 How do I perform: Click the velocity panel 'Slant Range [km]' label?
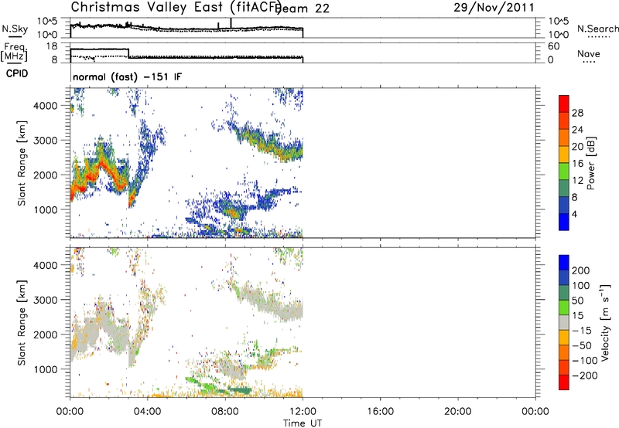coord(22,322)
